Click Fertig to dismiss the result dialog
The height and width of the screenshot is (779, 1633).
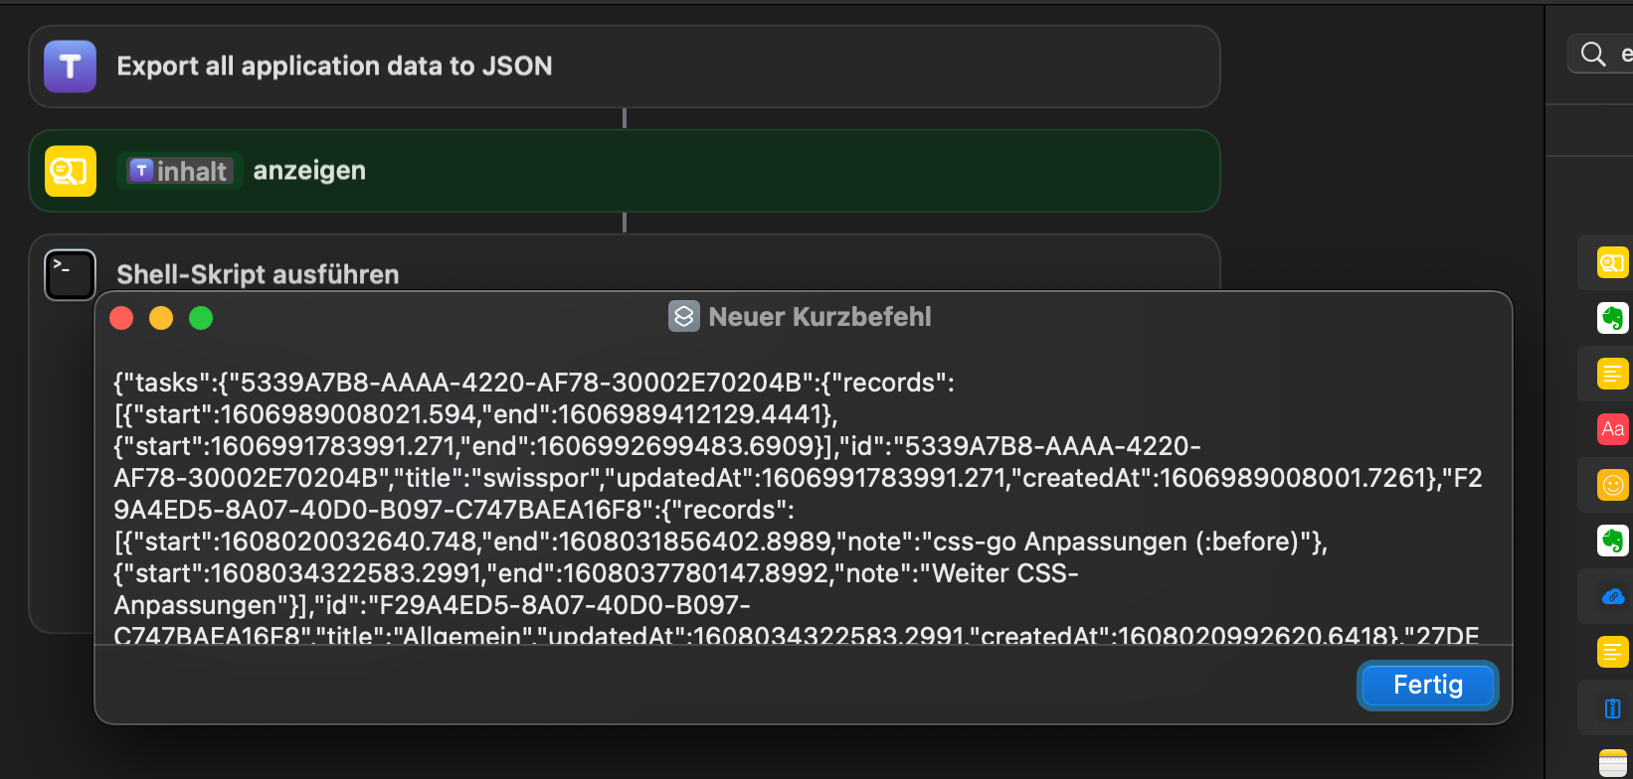1428,685
